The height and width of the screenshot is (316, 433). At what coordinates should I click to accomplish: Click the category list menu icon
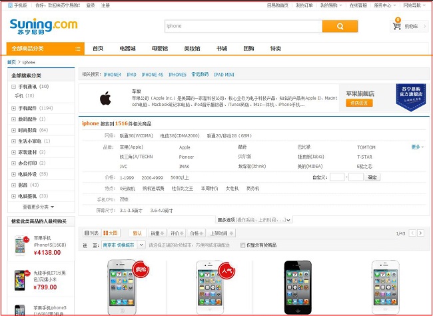(x=78, y=49)
